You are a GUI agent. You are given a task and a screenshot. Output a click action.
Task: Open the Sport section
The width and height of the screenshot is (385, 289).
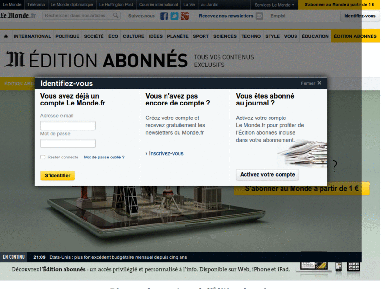pyautogui.click(x=201, y=36)
